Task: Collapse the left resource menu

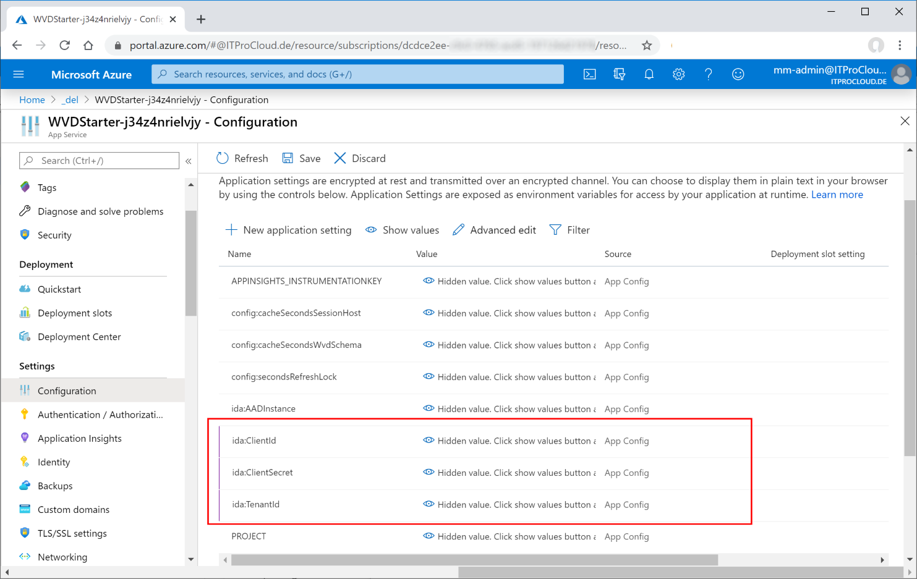Action: (189, 161)
